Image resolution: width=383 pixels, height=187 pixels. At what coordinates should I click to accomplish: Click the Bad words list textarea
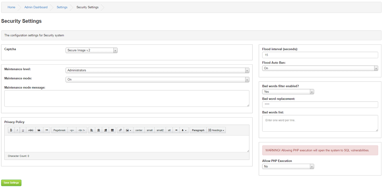point(320,123)
